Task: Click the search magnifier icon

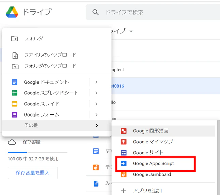Action: coord(96,12)
